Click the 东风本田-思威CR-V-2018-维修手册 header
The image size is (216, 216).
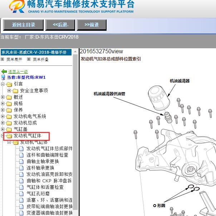(x=36, y=52)
